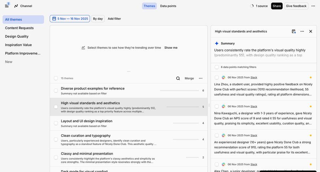Toggle the select all 15 themes checkbox

click(x=56, y=78)
